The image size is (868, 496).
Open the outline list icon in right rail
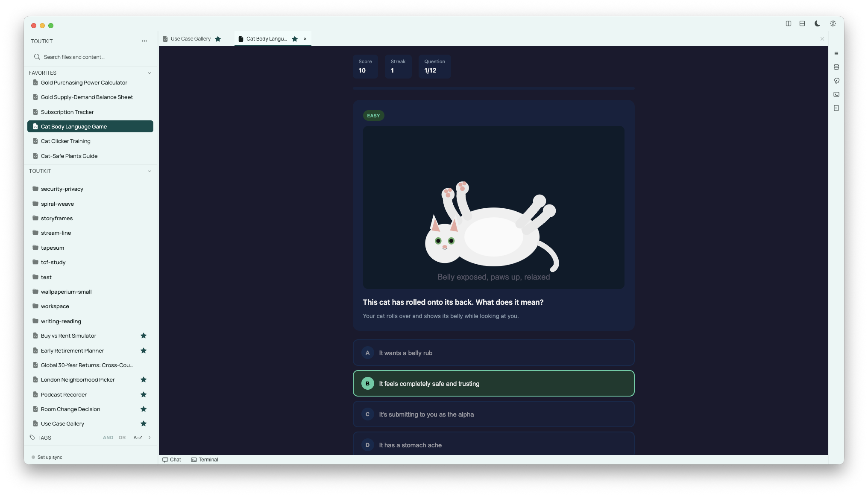(x=836, y=53)
